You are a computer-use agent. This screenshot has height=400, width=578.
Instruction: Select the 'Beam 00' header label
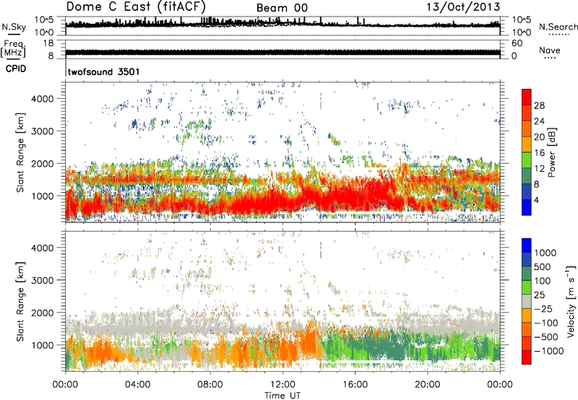click(x=282, y=8)
